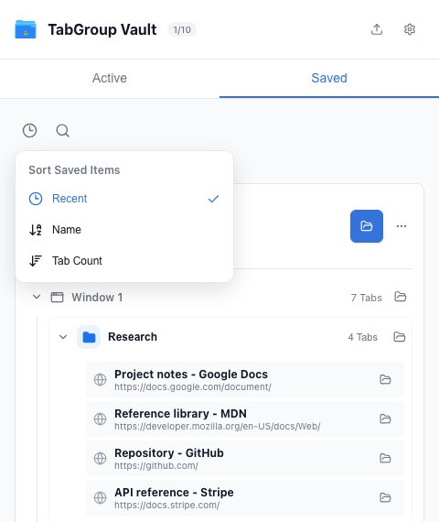
Task: Click the Repository - GitHub title
Action: [x=169, y=452]
